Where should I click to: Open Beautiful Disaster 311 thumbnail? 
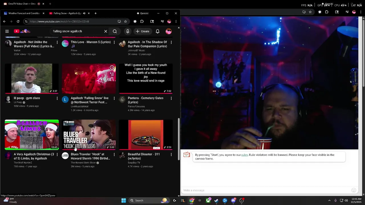(146, 134)
